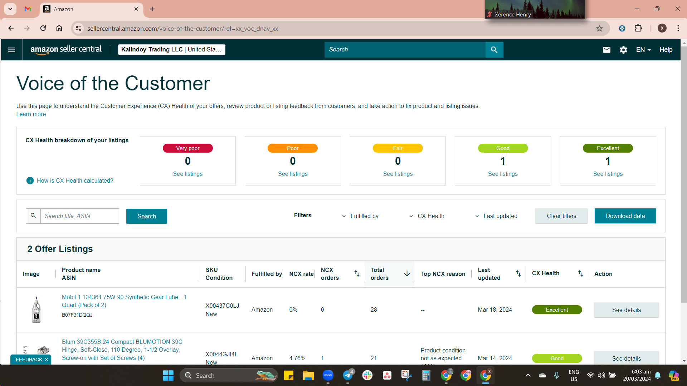The image size is (687, 386).
Task: See listings with Excellent CX Health
Action: [x=608, y=174]
